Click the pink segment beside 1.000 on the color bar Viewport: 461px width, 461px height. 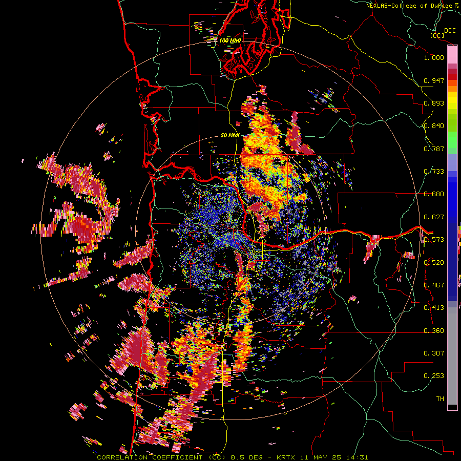pyautogui.click(x=452, y=55)
